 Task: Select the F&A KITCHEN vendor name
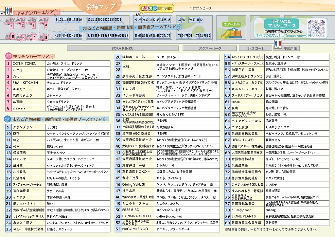click(25, 83)
